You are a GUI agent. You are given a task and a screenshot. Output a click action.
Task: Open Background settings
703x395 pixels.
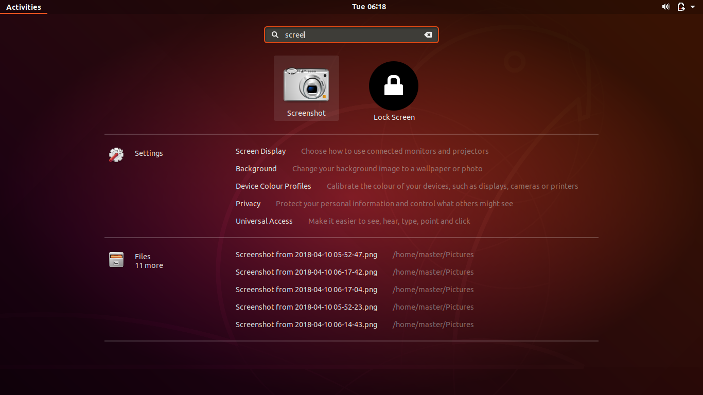[x=256, y=169]
